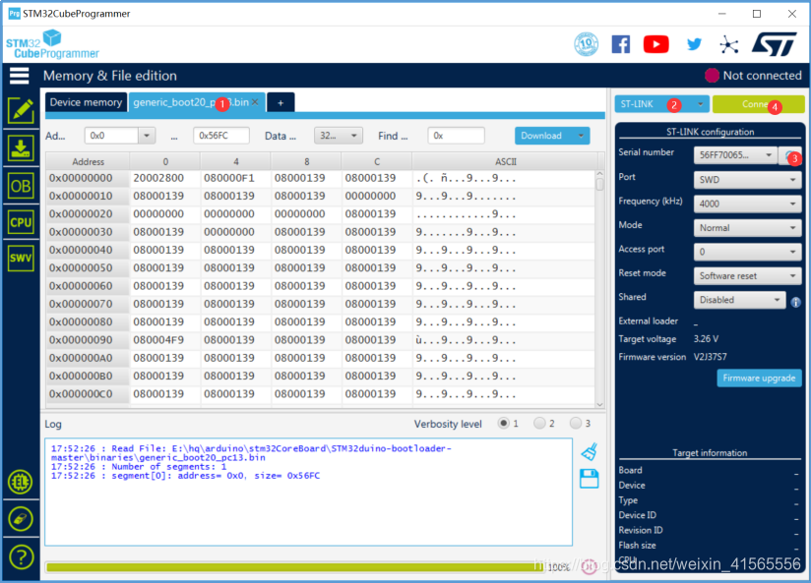Expand the Download button arrow
Screen dimensions: 811x583
tap(582, 136)
